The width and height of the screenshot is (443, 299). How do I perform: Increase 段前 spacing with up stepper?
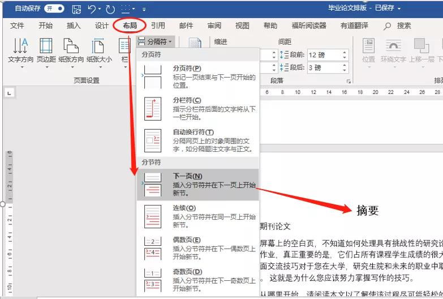pos(345,52)
